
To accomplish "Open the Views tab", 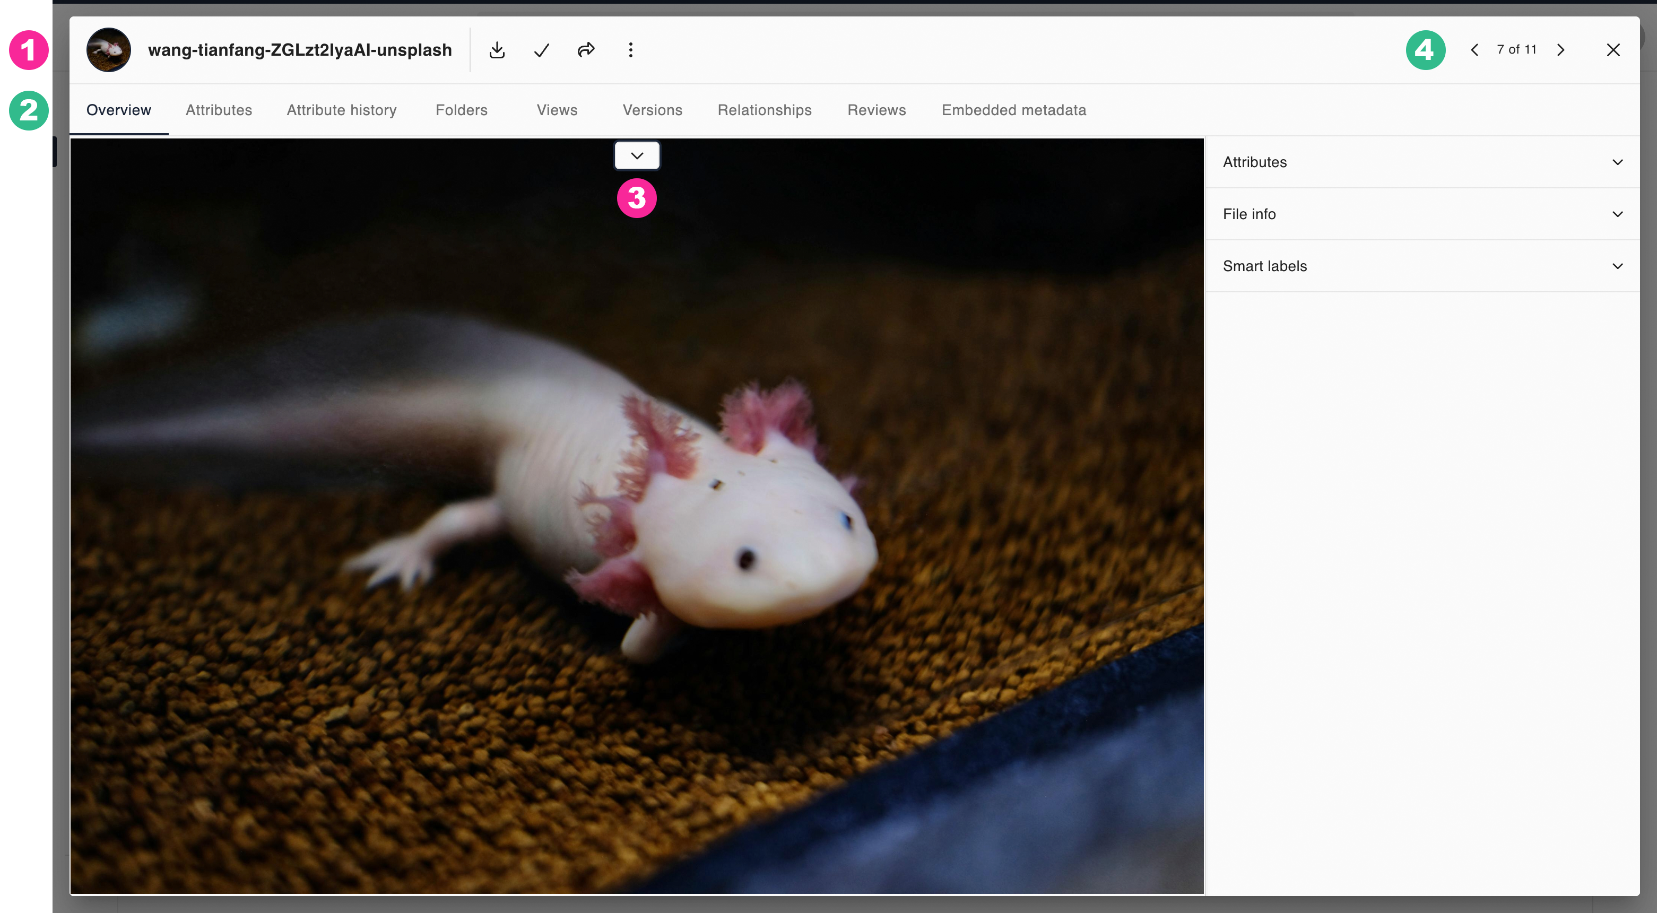I will pos(557,110).
